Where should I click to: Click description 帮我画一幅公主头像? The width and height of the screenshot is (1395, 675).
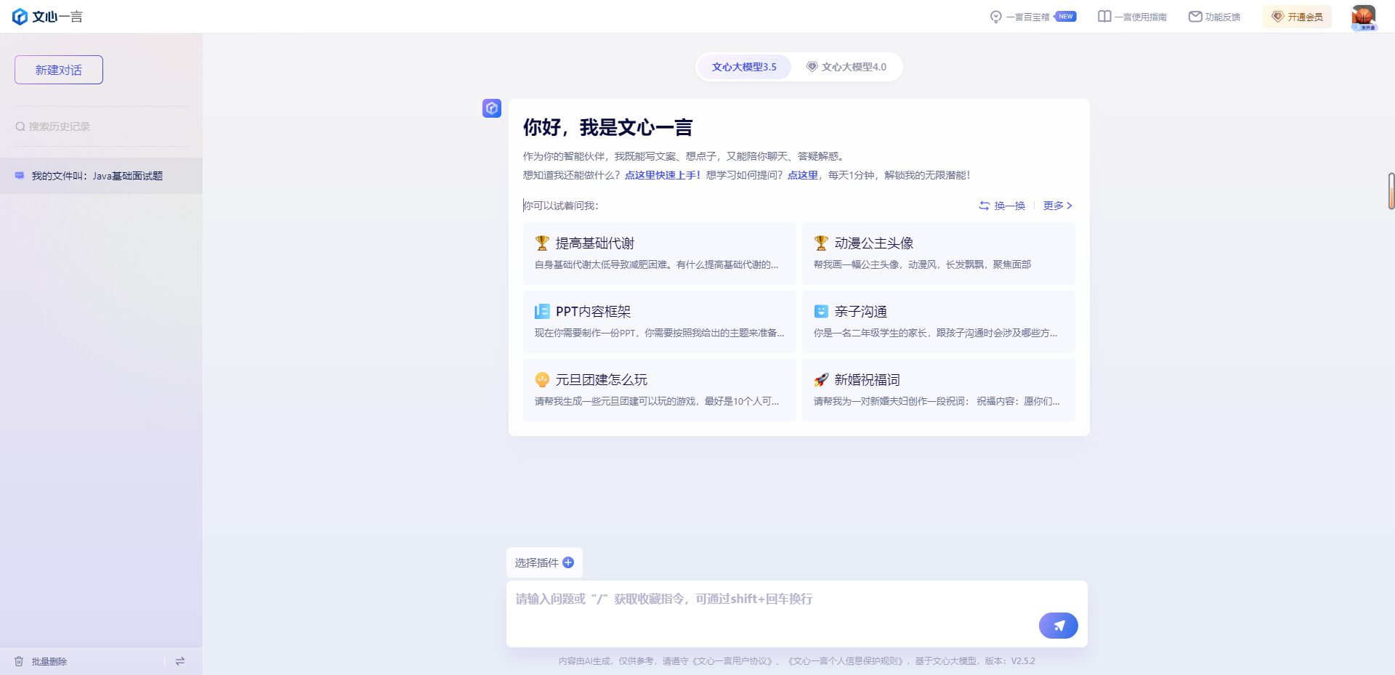coord(923,264)
